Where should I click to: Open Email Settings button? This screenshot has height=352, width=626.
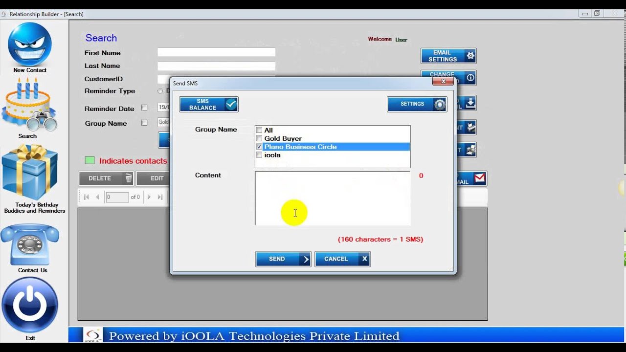click(x=448, y=56)
